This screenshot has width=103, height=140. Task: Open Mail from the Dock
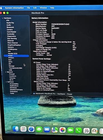click(x=47, y=129)
